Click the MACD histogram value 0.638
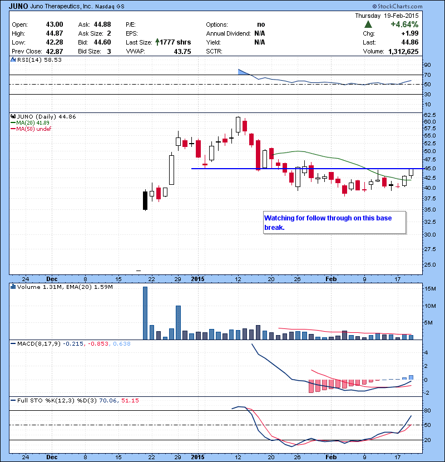This screenshot has height=462, width=445. 122,343
